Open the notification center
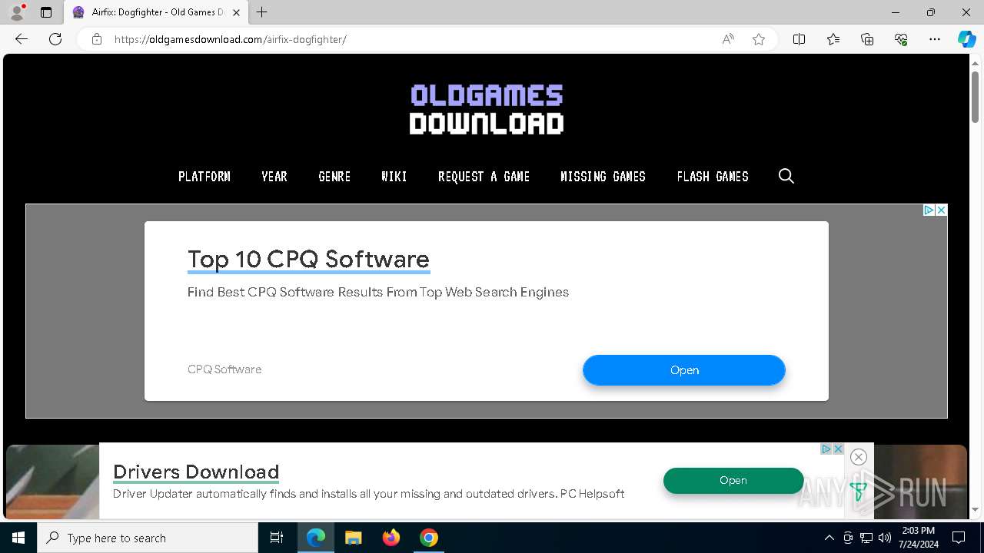This screenshot has width=984, height=553. tap(959, 538)
